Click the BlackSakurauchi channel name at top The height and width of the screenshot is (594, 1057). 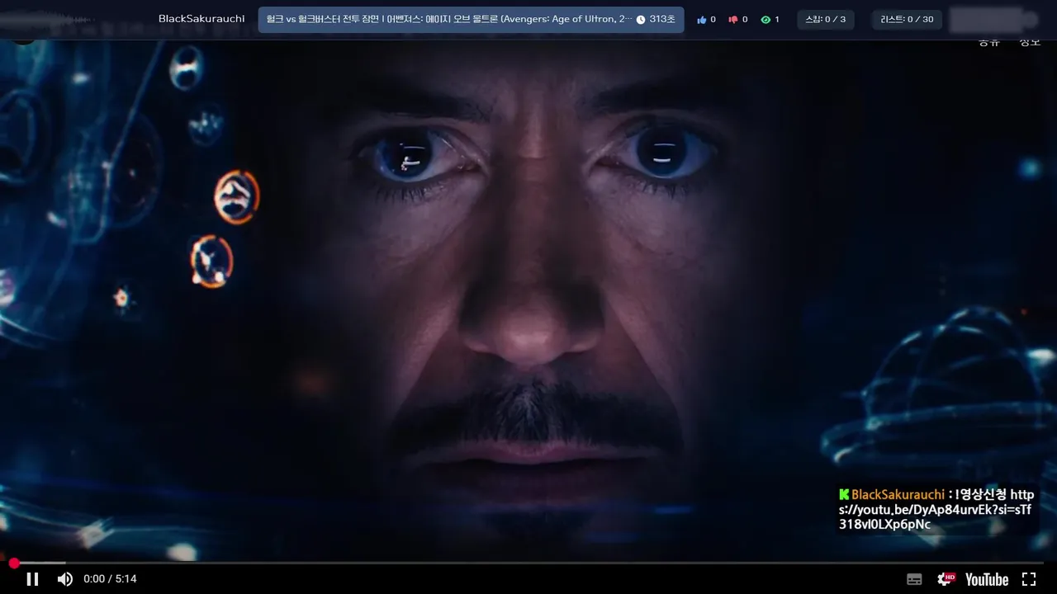point(201,19)
